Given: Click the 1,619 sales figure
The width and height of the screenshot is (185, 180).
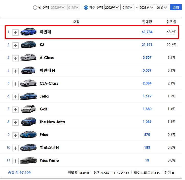Looking at the screenshot, I should tap(147, 96).
